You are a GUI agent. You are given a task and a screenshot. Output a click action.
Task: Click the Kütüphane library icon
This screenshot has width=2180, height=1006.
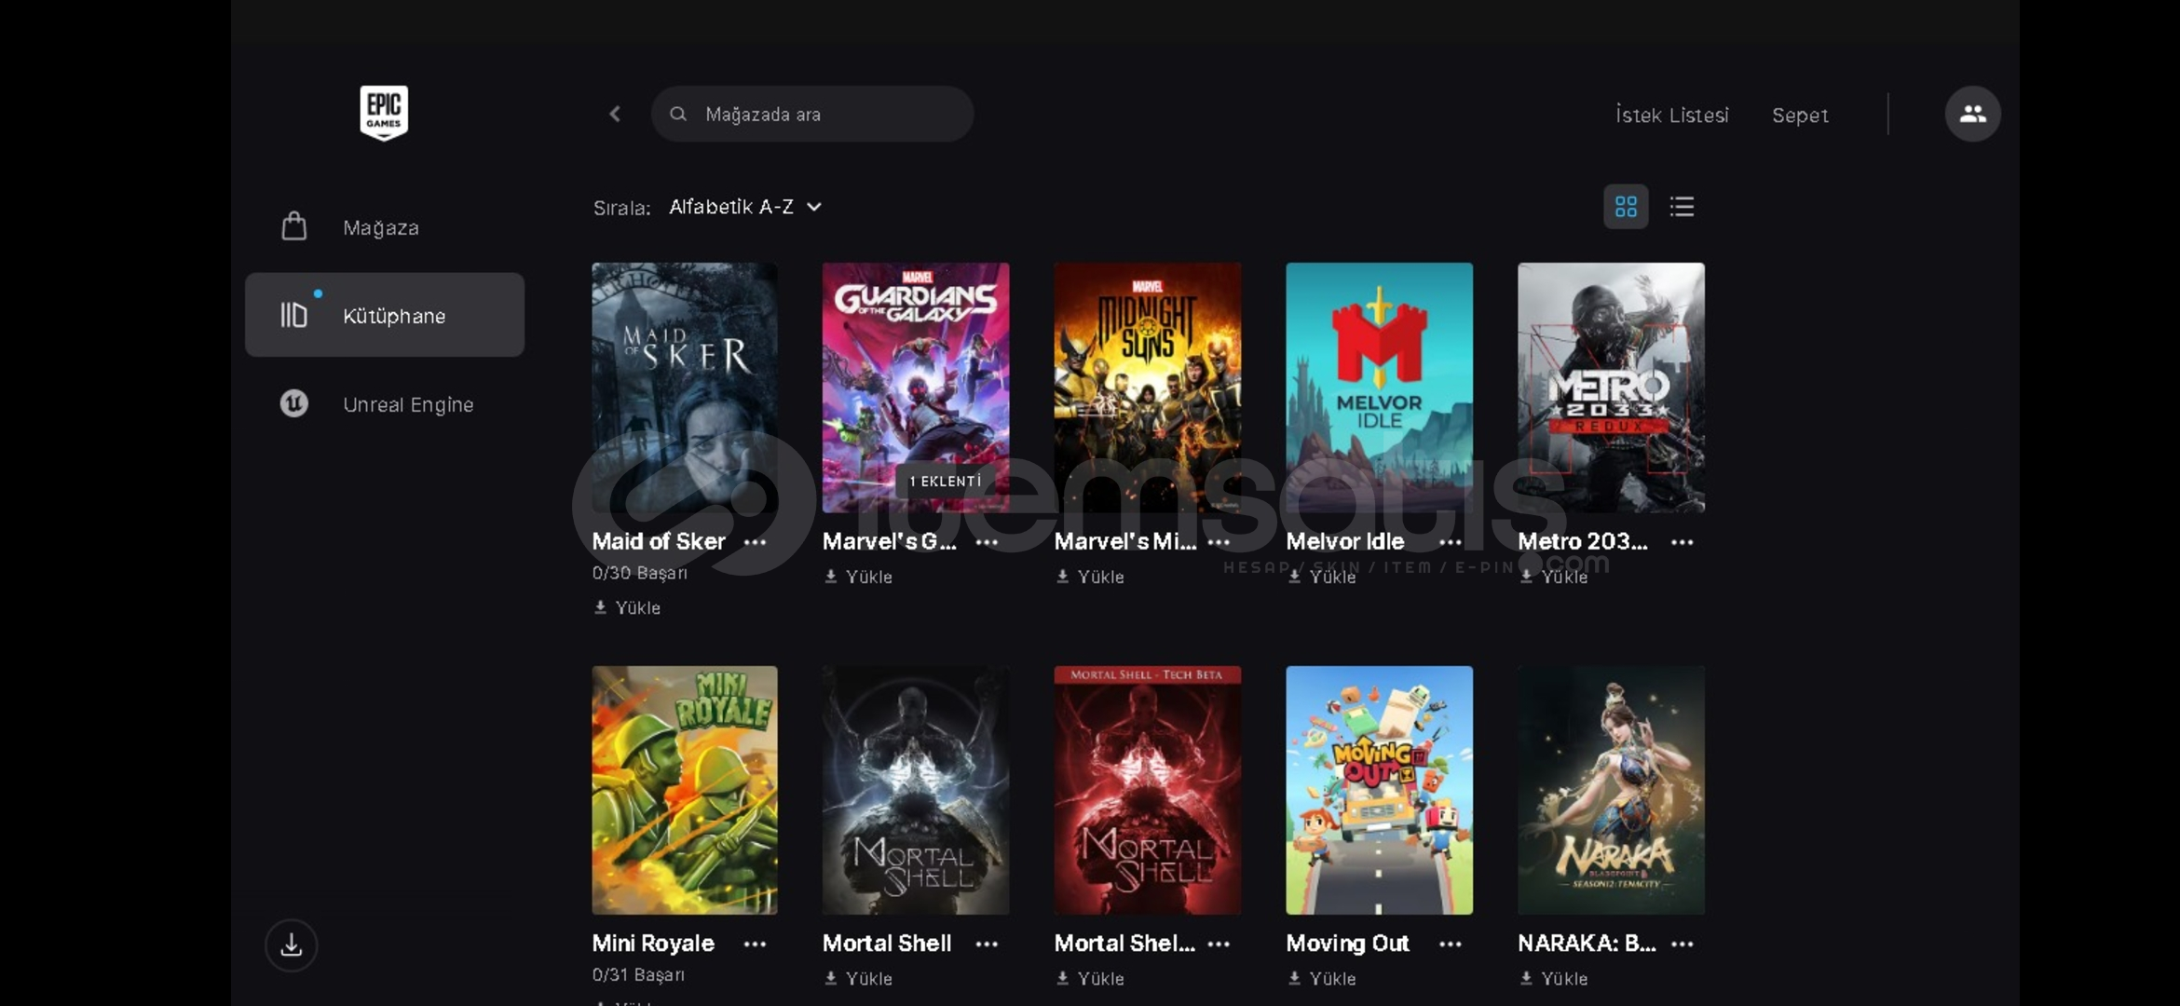[x=294, y=315]
